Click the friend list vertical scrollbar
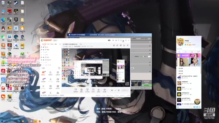The height and width of the screenshot is (123, 219). point(201,64)
